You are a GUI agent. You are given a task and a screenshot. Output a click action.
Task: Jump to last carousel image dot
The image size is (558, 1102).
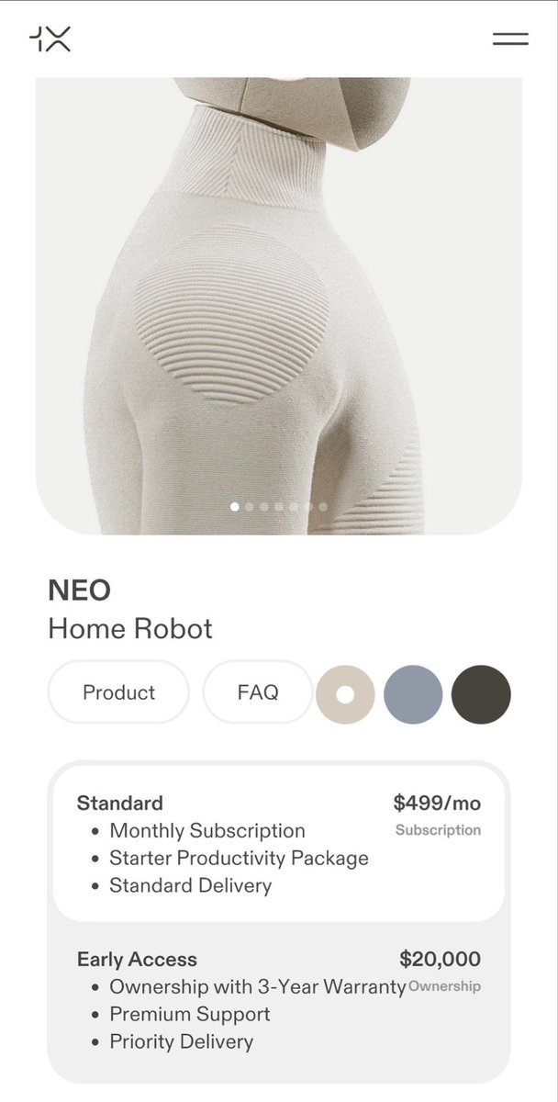(x=323, y=507)
